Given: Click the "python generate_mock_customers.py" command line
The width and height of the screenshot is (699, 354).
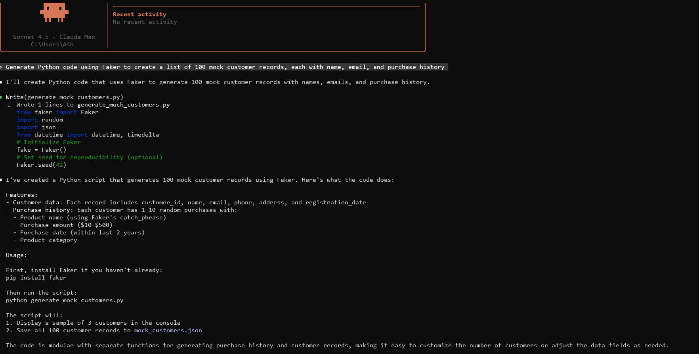Looking at the screenshot, I should 65,300.
